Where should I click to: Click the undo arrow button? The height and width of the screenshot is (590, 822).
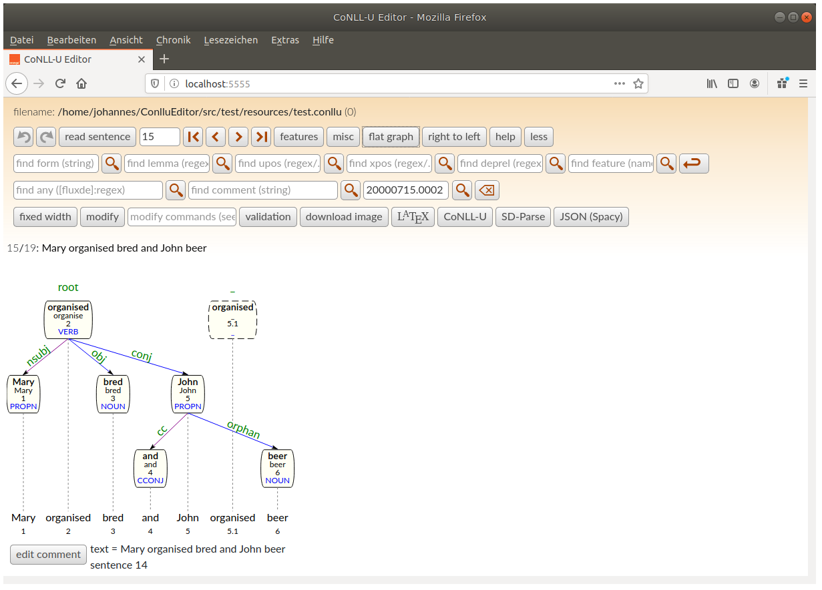pyautogui.click(x=24, y=137)
